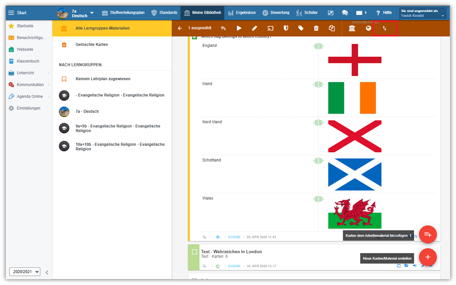The width and height of the screenshot is (456, 285).
Task: Cast the selected card to screen from the toolbar
Action: click(270, 28)
